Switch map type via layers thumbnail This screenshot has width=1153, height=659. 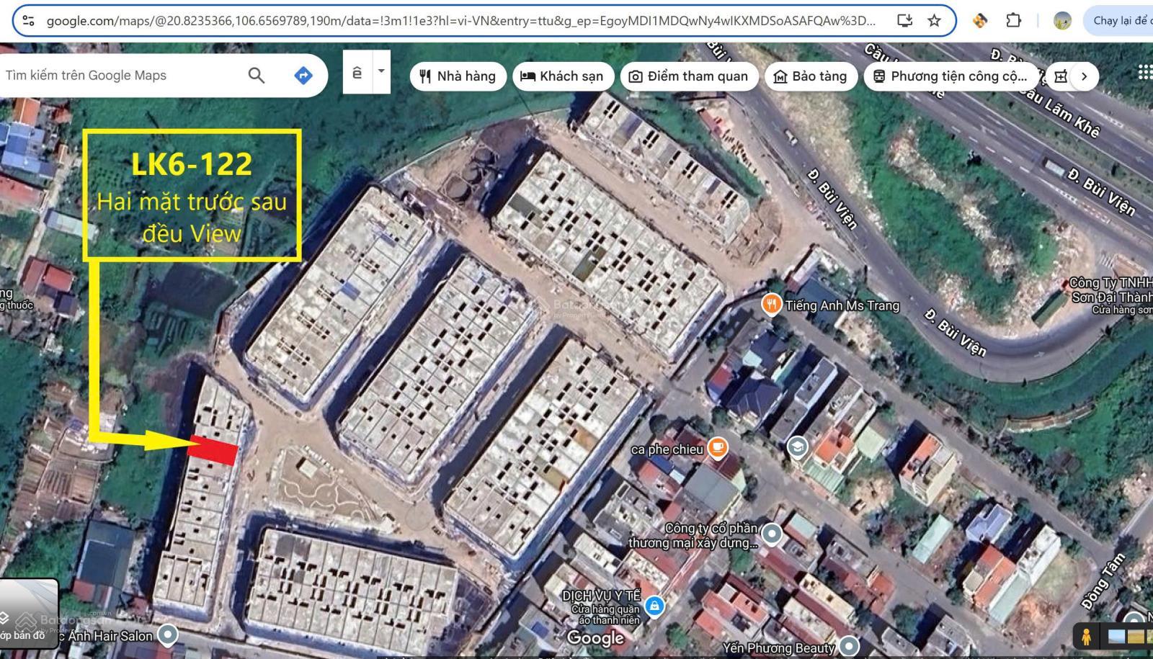pos(29,612)
